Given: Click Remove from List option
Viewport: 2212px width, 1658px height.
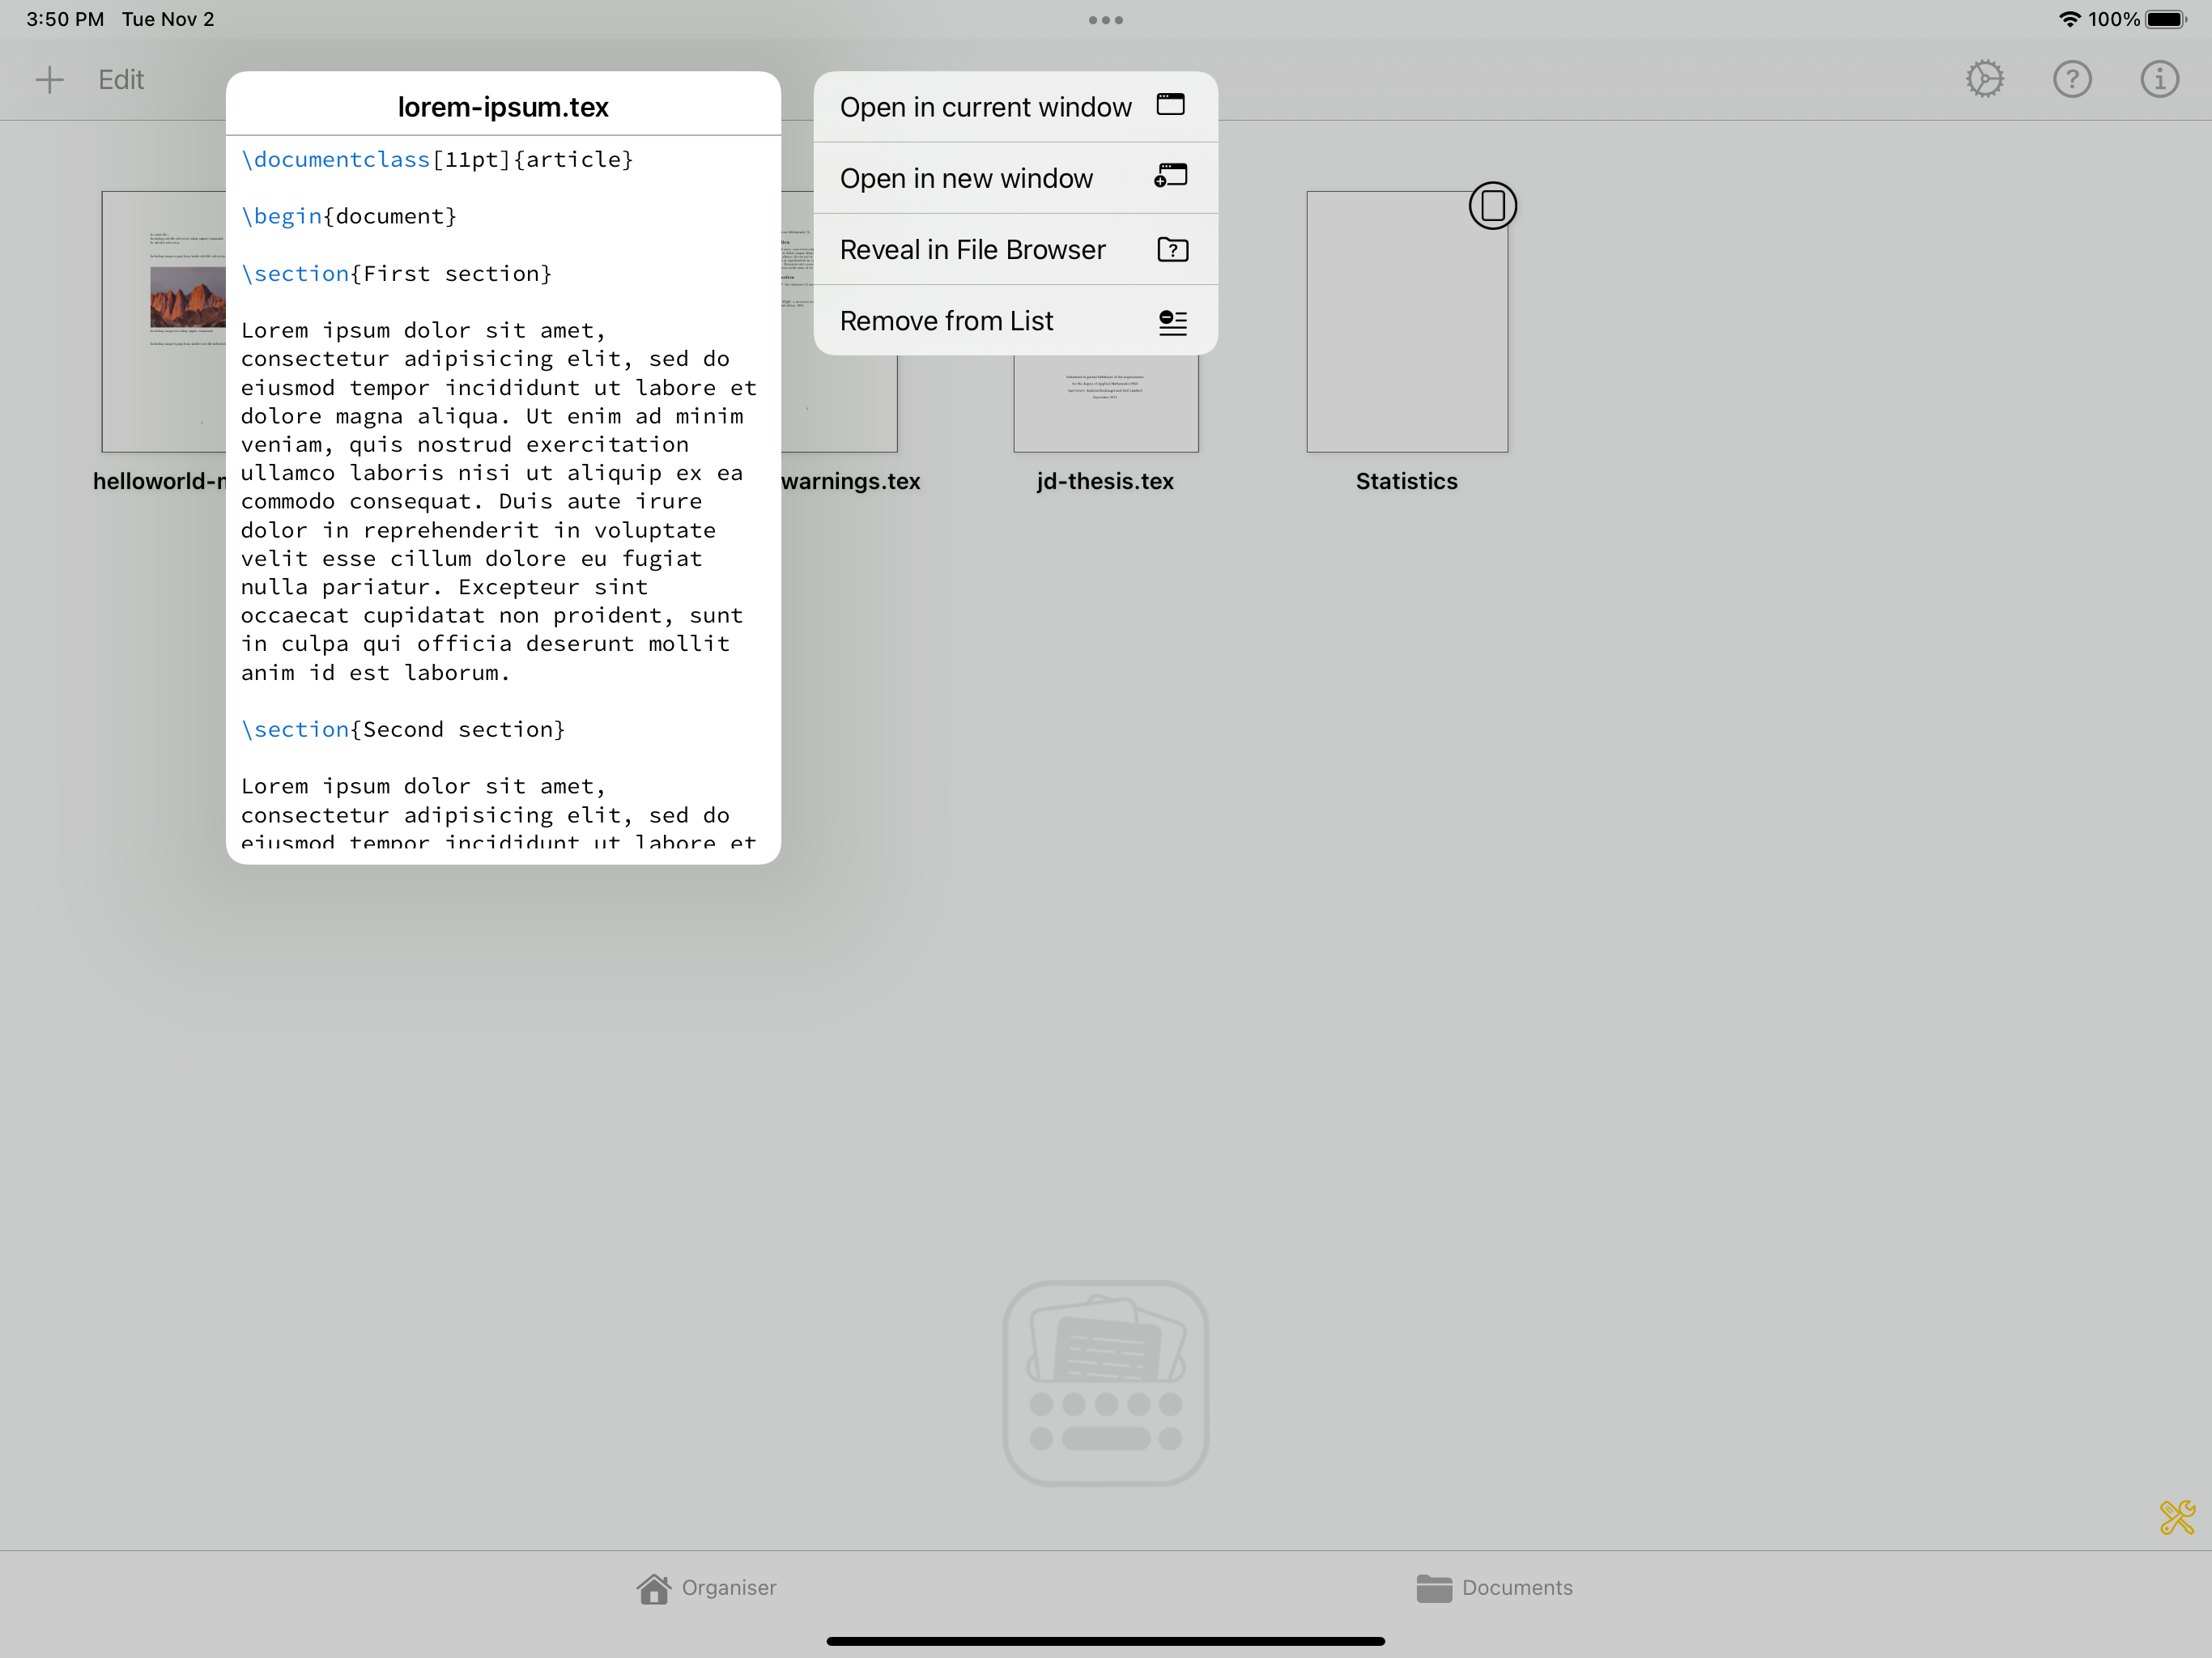Looking at the screenshot, I should click(1014, 319).
